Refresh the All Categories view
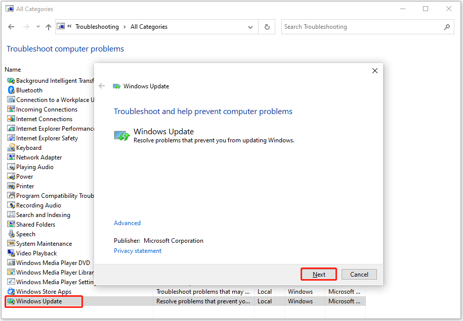Screen dimensions: 463x321 point(267,27)
